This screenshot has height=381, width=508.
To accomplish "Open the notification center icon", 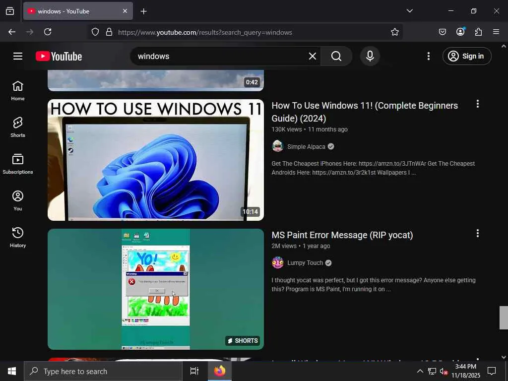I will (492, 371).
